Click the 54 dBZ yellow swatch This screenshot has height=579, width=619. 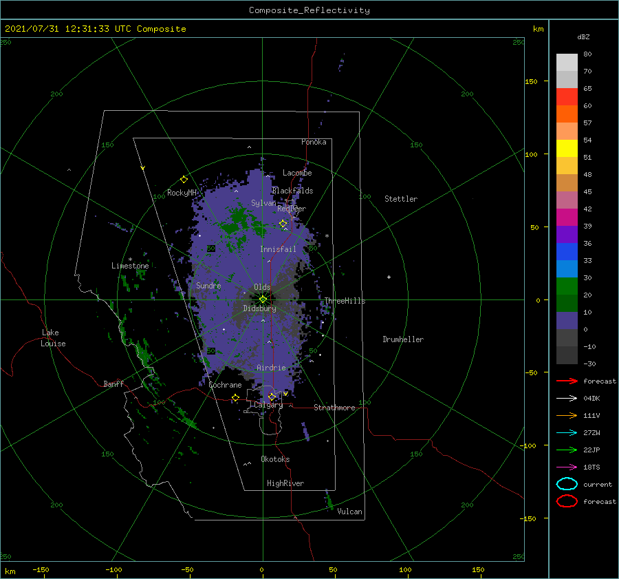pyautogui.click(x=567, y=148)
